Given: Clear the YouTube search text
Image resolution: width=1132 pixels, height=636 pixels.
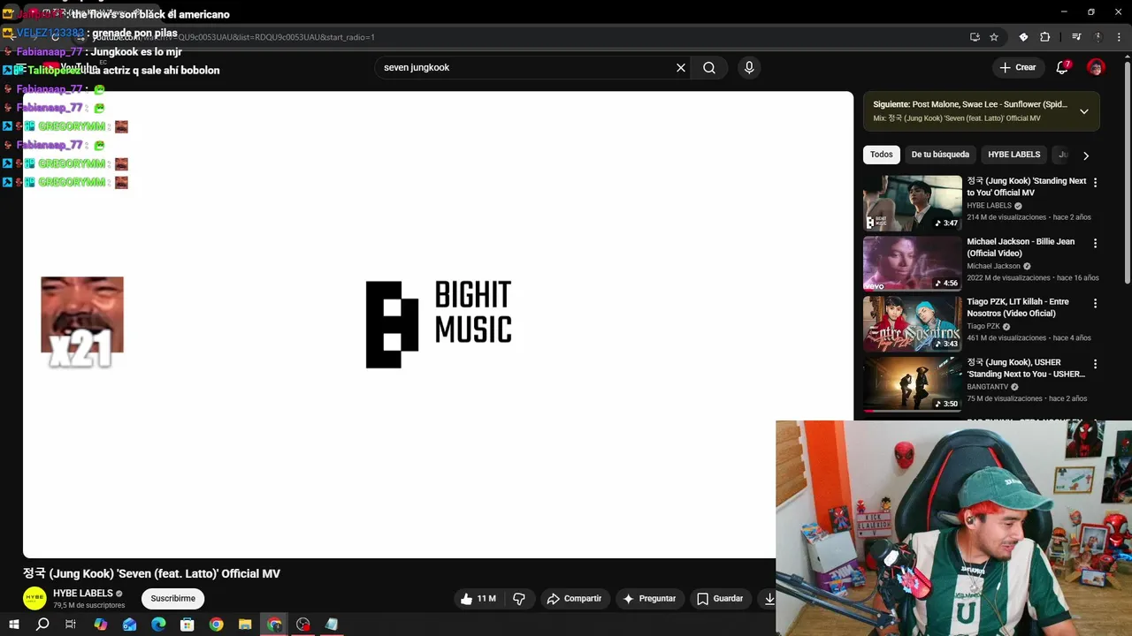Looking at the screenshot, I should [x=681, y=68].
